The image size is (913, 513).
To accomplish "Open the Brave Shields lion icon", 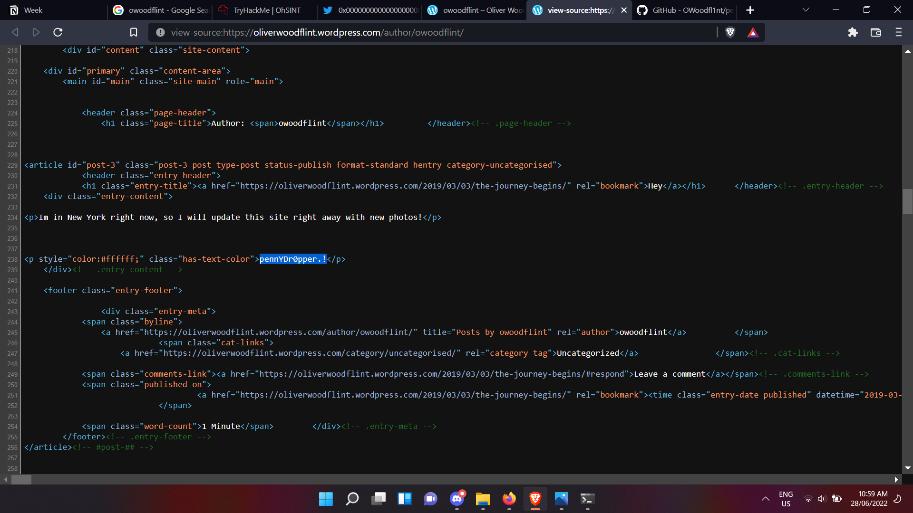I will point(730,32).
